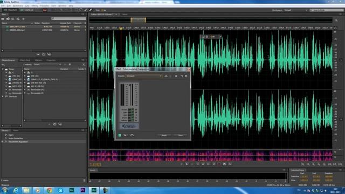
Task: Click zoom navigator highlighted range
Action: [x=138, y=20]
